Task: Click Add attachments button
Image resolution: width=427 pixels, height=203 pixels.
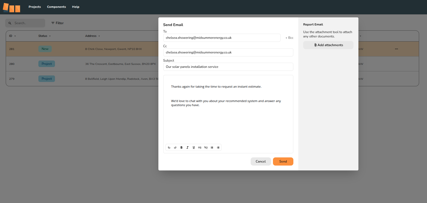Action: pyautogui.click(x=328, y=45)
